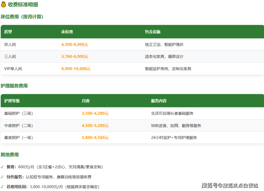Select the 基础照护（三级）row label
Image resolution: width=264 pixels, height=191 pixels.
(x=19, y=113)
